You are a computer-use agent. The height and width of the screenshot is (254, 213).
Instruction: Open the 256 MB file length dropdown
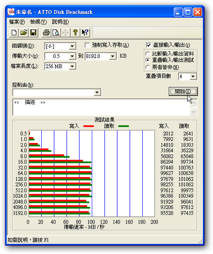[x=72, y=66]
